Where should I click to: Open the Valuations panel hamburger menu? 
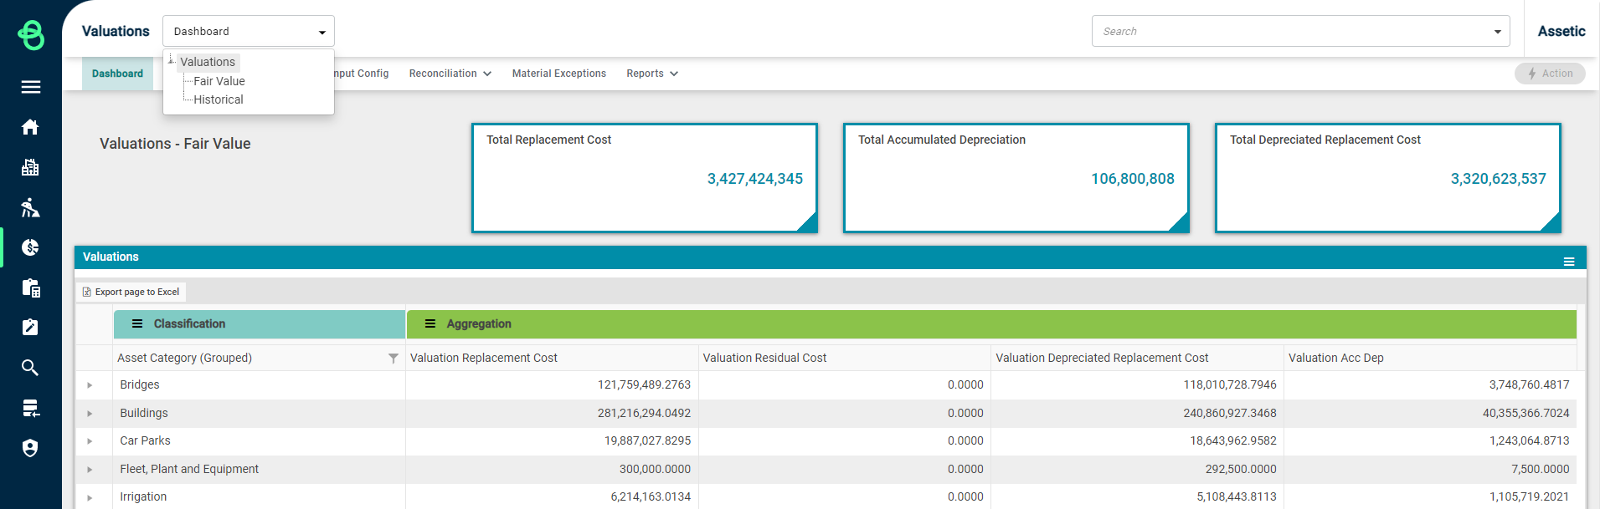1568,262
